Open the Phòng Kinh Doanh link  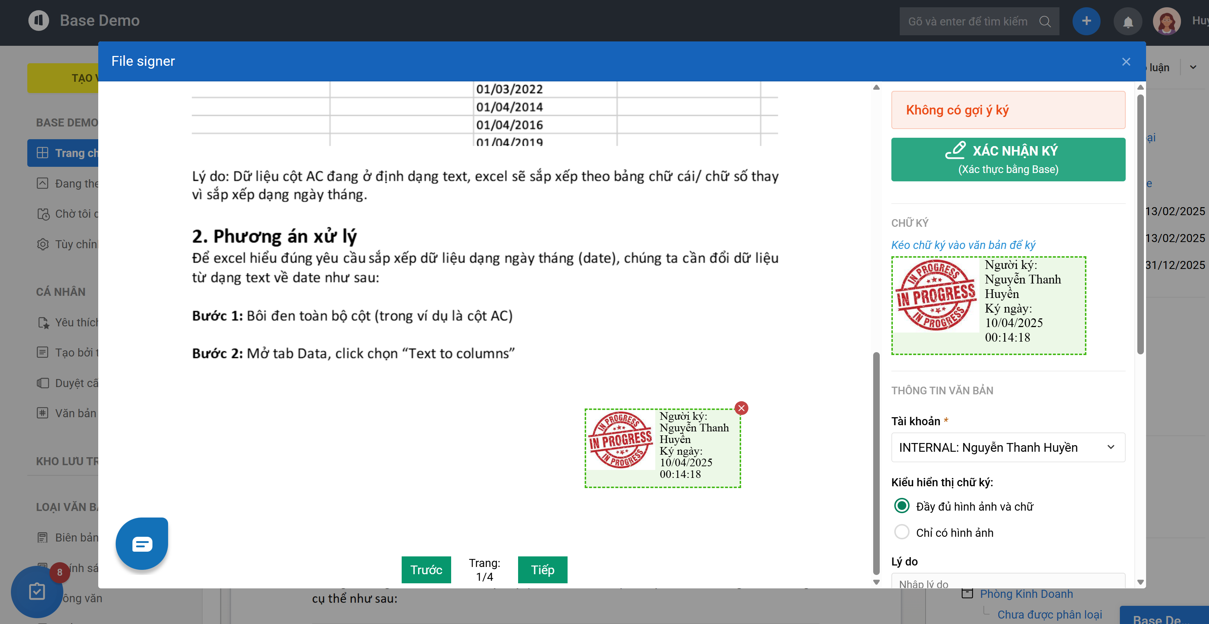1026,594
